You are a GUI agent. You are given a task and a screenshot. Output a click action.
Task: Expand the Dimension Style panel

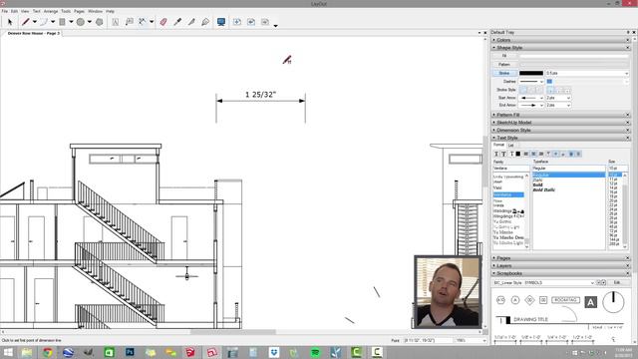[x=514, y=131]
